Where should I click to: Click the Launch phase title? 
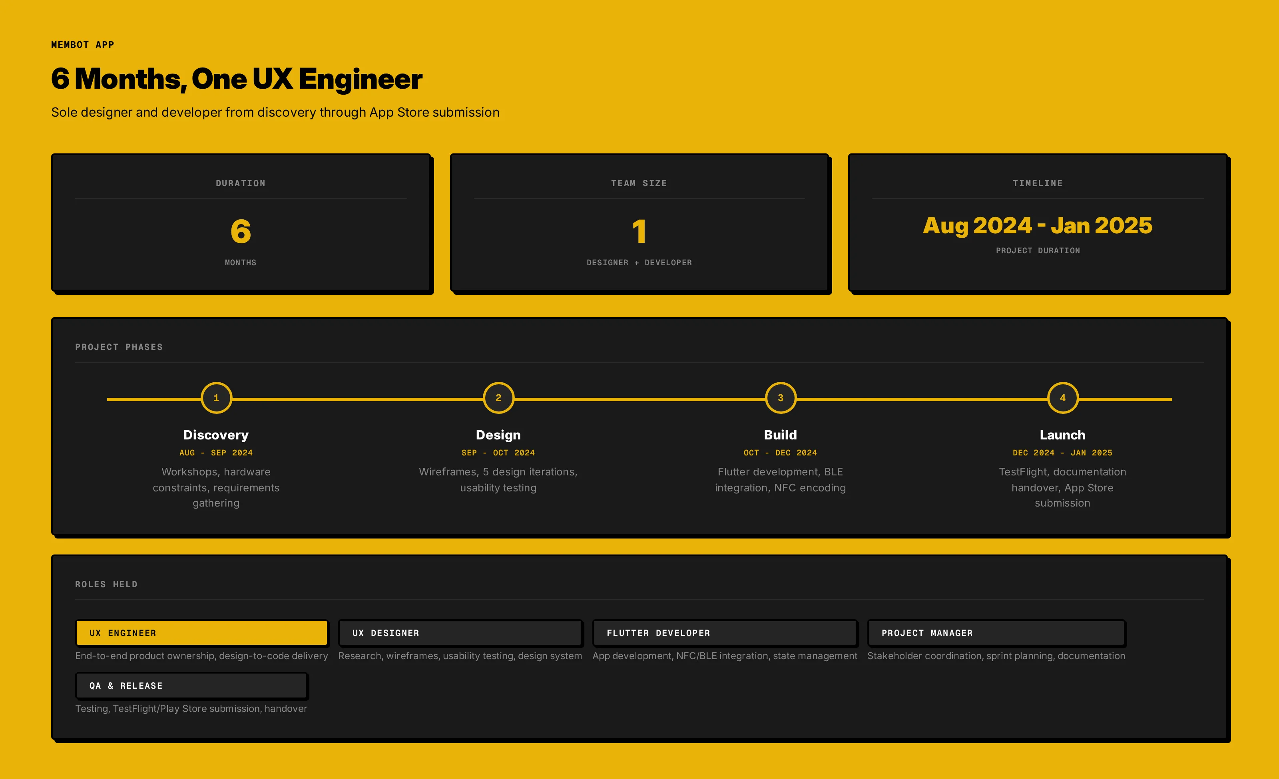(1062, 435)
